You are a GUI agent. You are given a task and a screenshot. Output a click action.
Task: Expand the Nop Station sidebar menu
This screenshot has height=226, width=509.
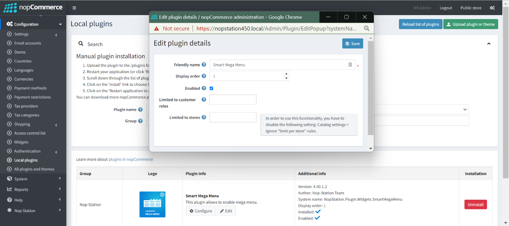point(60,210)
